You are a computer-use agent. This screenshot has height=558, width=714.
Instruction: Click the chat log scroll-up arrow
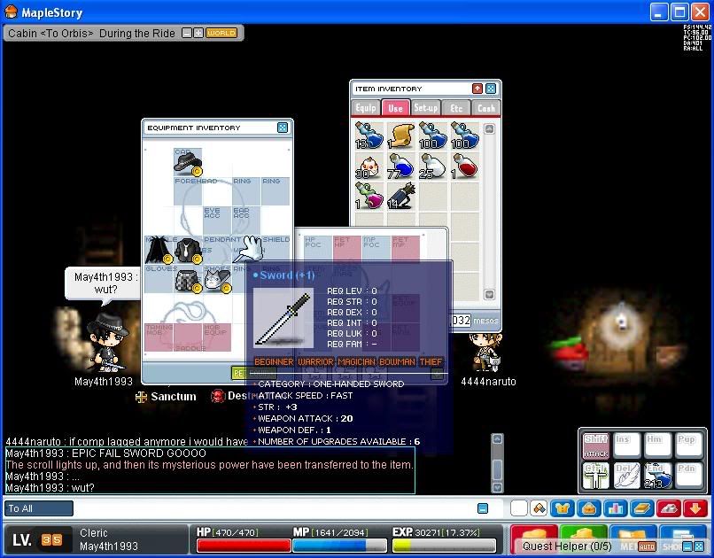point(497,438)
